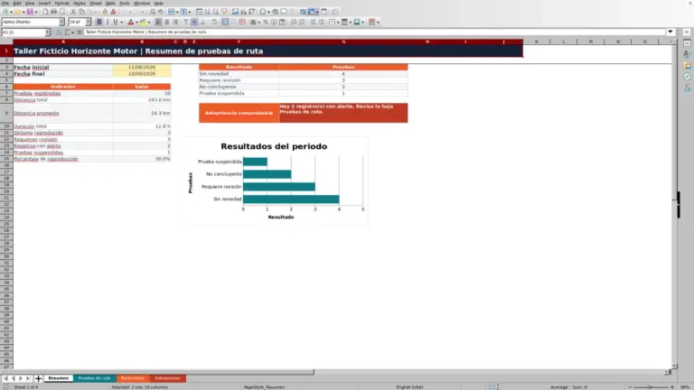Toggle Align Top vertical alignment

click(186, 22)
